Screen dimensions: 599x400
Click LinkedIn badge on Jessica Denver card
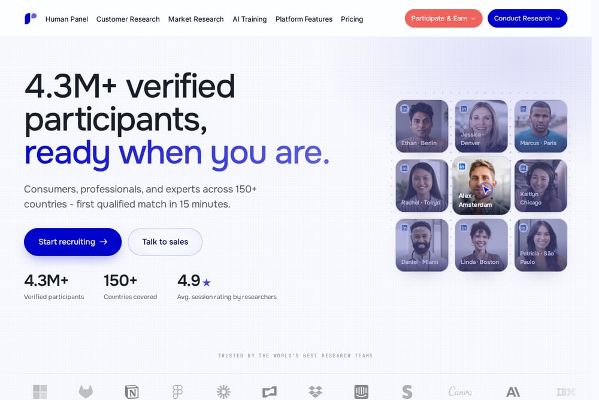(x=464, y=109)
